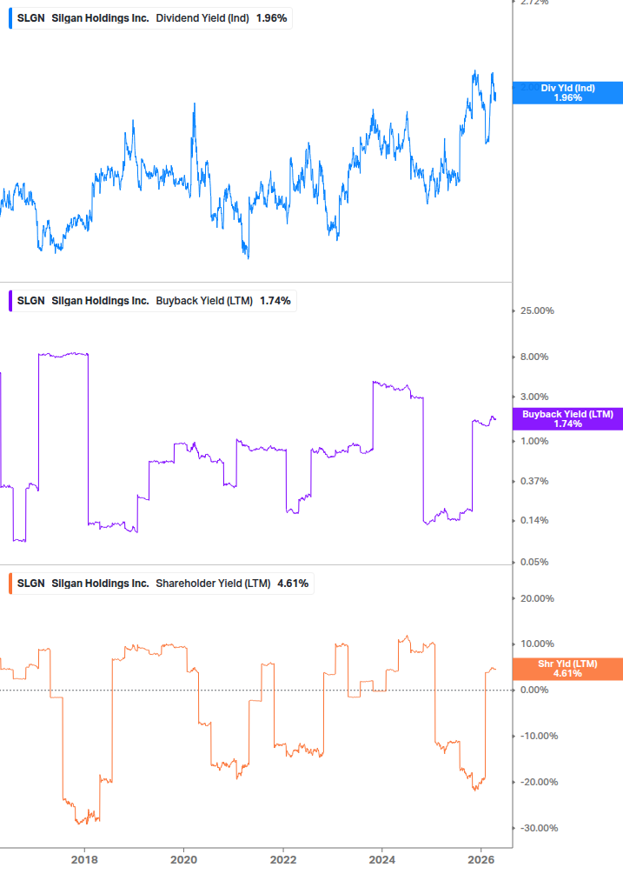Viewport: 623px width, 874px height.
Task: Click the 1.96% value in Dividend Yield legend
Action: (x=272, y=18)
